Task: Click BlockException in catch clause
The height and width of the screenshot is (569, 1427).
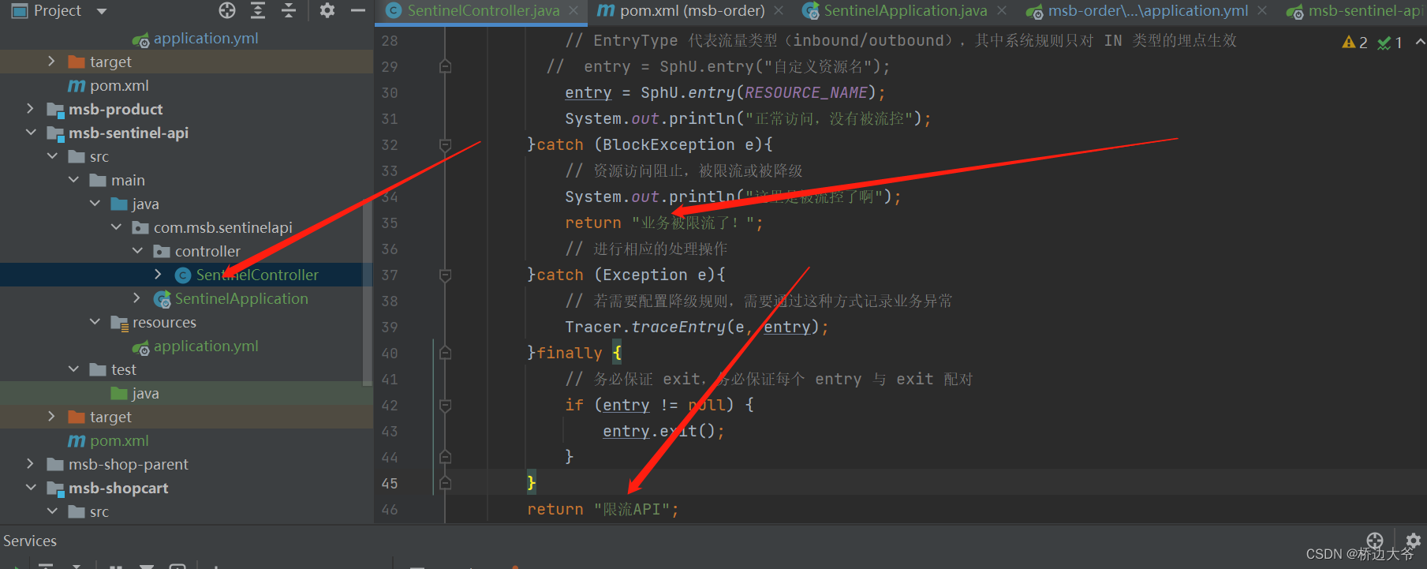Action: (669, 144)
